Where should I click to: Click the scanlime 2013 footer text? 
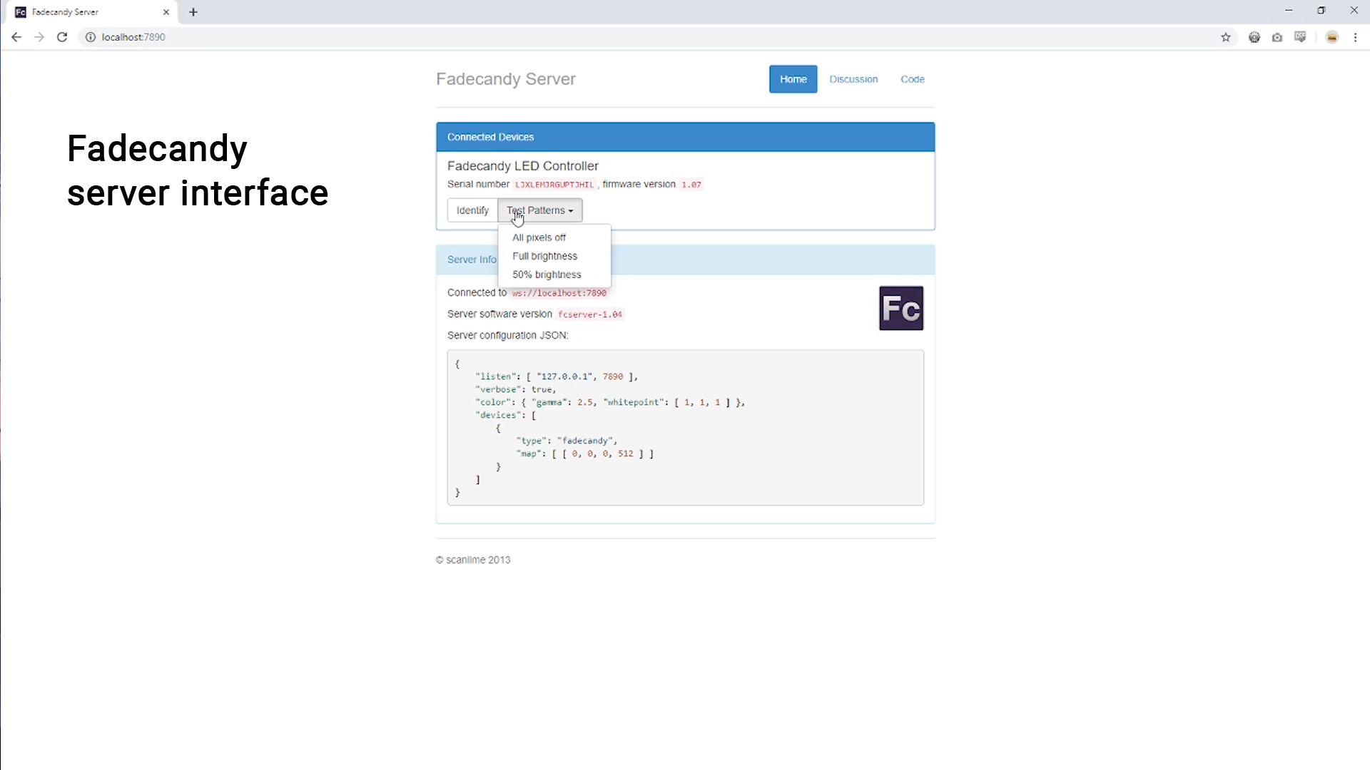[473, 560]
